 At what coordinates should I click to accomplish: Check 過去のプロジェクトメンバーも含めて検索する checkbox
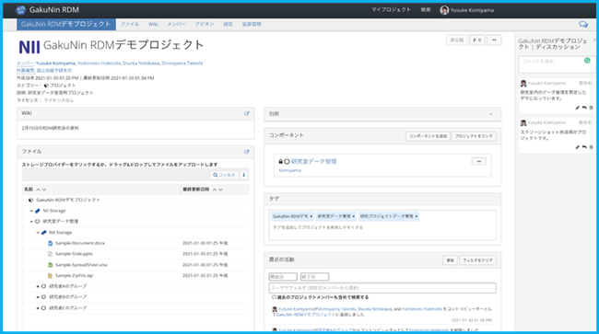(274, 297)
